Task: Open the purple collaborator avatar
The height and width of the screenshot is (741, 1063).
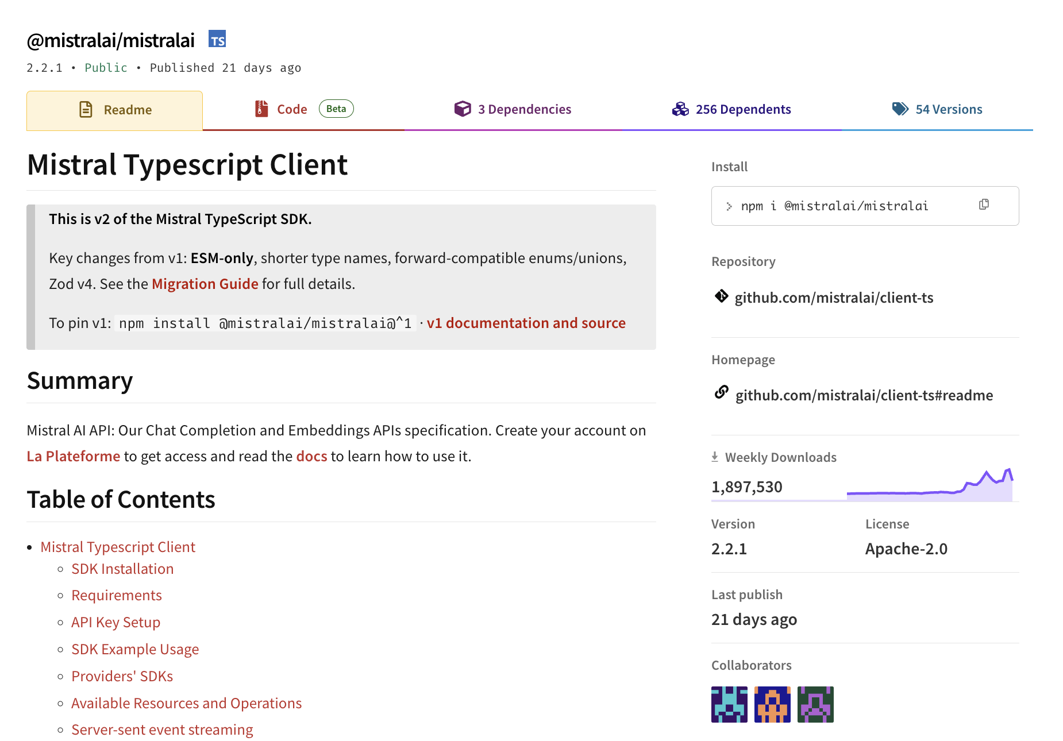Action: [815, 704]
